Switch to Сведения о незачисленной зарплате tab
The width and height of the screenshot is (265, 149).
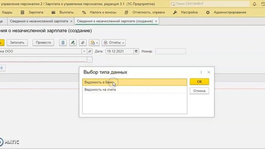point(39,21)
